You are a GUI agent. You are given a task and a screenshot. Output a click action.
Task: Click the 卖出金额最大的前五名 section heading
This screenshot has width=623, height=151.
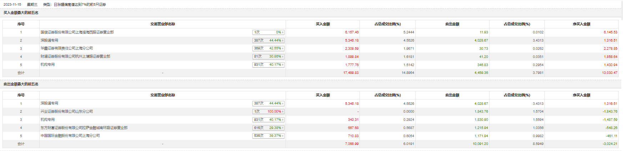(x=21, y=84)
